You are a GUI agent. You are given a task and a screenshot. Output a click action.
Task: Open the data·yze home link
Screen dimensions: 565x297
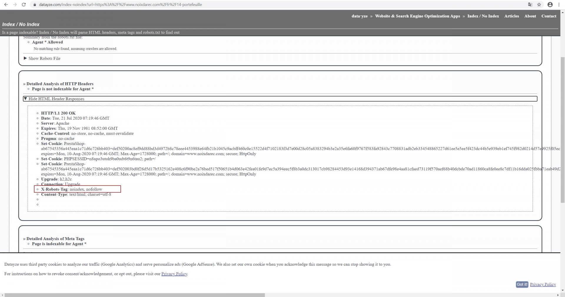tap(360, 16)
